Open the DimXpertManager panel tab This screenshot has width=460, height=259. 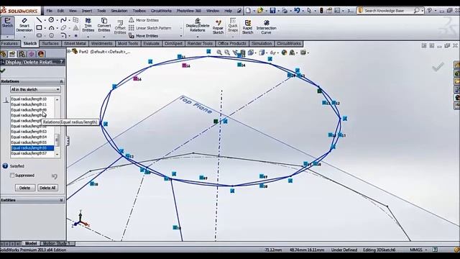click(x=31, y=54)
